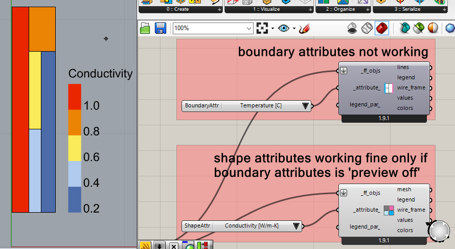The width and height of the screenshot is (455, 249).
Task: Toggle the eye preview settings button
Action: tap(284, 28)
